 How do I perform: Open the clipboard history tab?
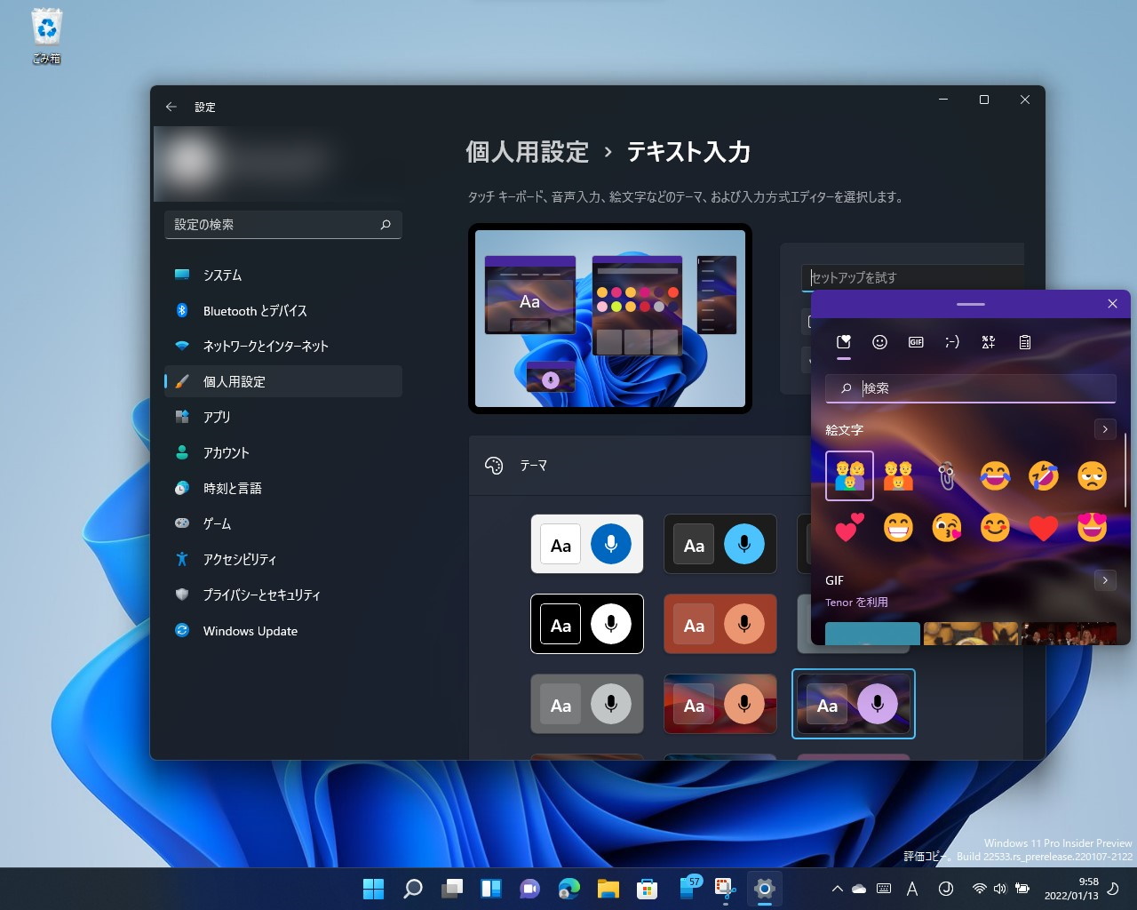[x=1025, y=342]
